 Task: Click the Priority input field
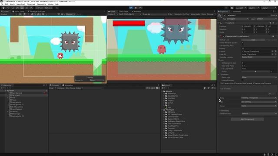click(259, 49)
